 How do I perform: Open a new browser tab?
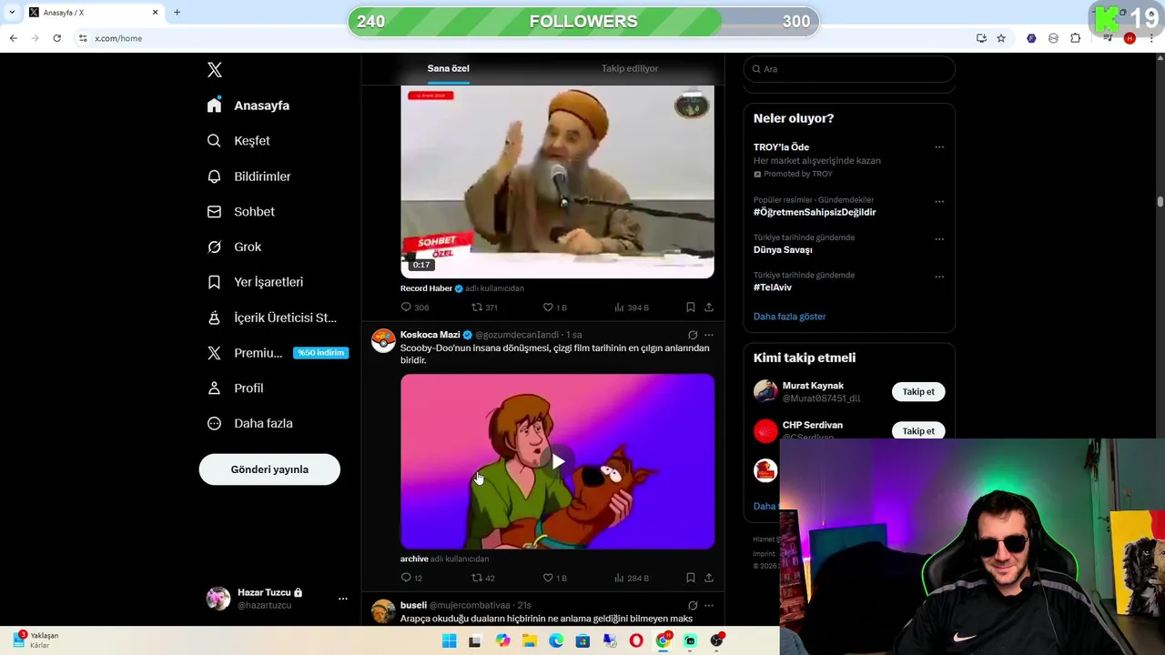[x=177, y=13]
